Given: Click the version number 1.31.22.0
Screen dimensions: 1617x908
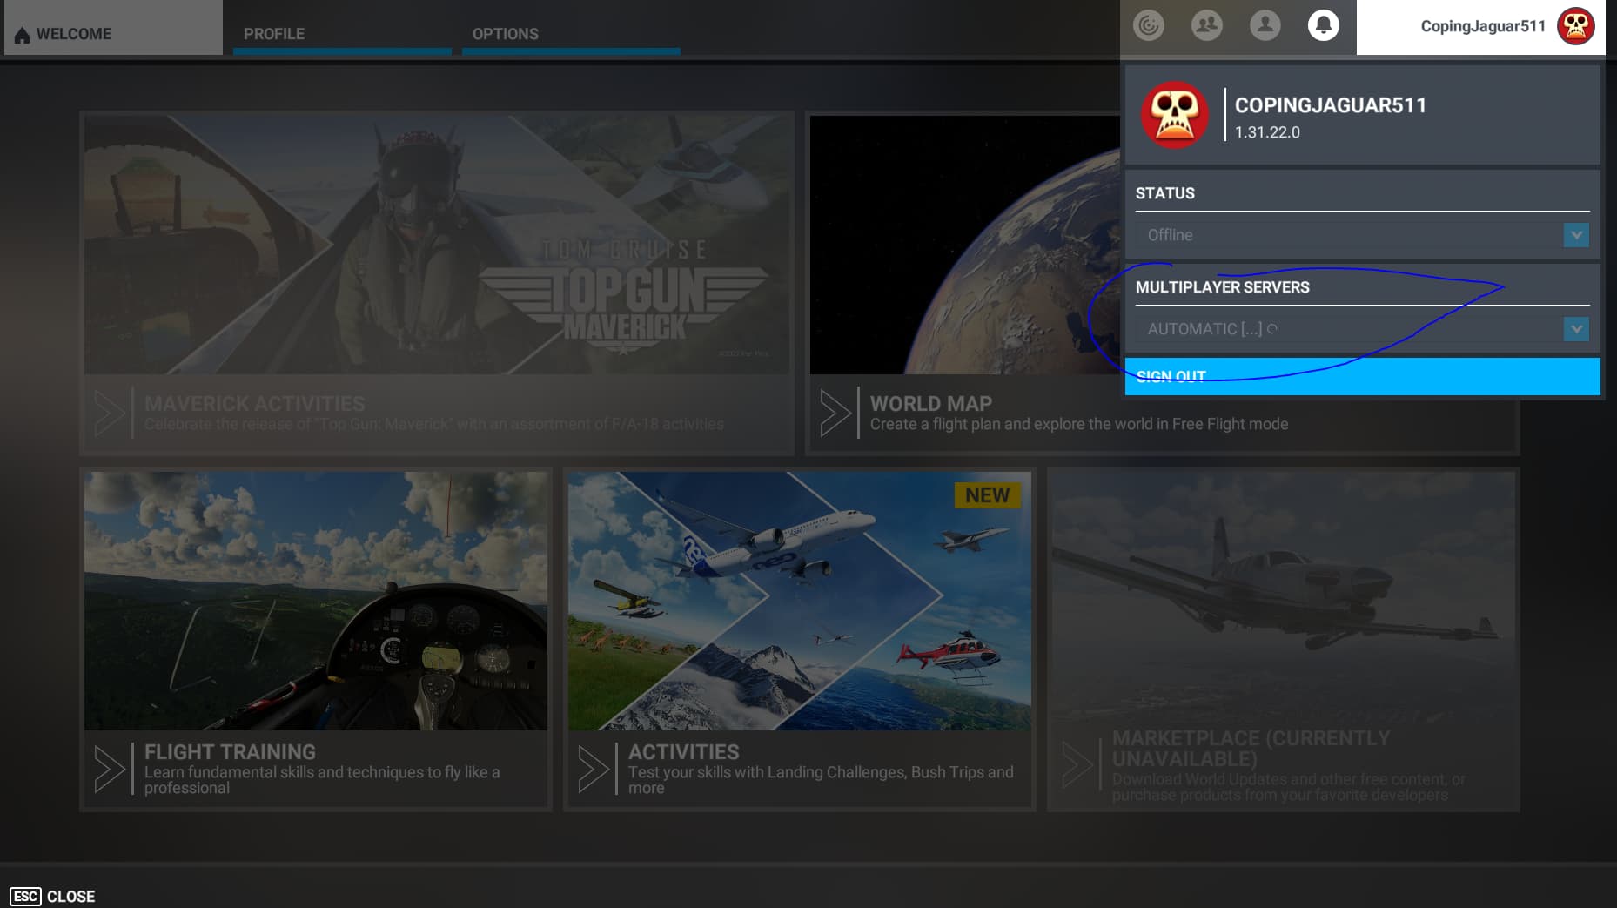Looking at the screenshot, I should point(1267,132).
